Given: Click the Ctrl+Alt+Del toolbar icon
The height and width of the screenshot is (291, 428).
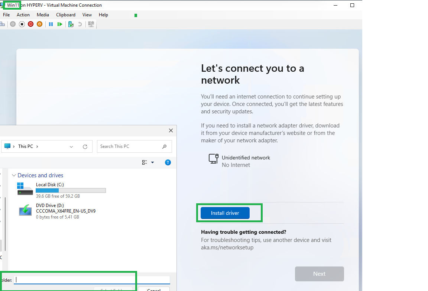Looking at the screenshot, I should 2,24.
